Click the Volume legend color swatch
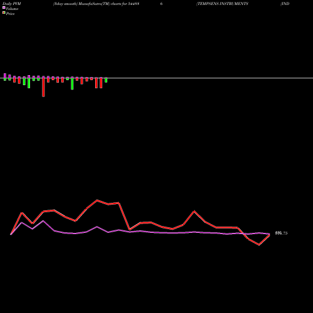This screenshot has height=313, width=313. coord(4,8)
